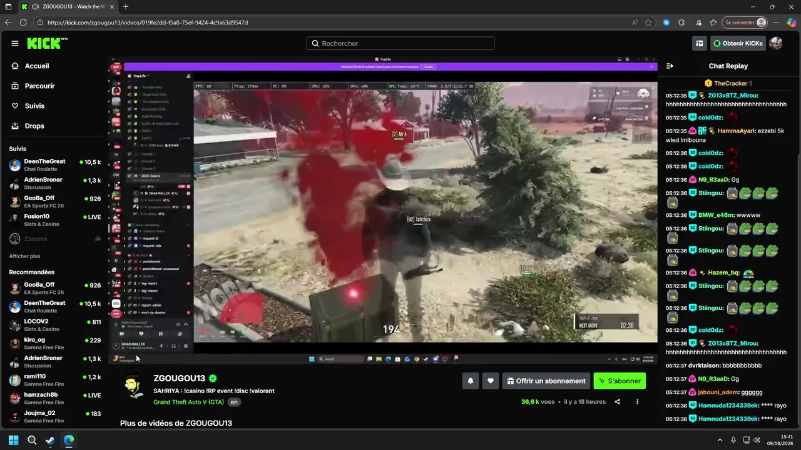Image resolution: width=801 pixels, height=450 pixels.
Task: Share the video with the share icon
Action: pyautogui.click(x=618, y=402)
